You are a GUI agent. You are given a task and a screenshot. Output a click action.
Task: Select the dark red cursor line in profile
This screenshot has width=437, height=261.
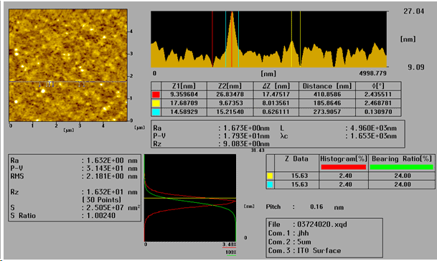[x=212, y=39]
